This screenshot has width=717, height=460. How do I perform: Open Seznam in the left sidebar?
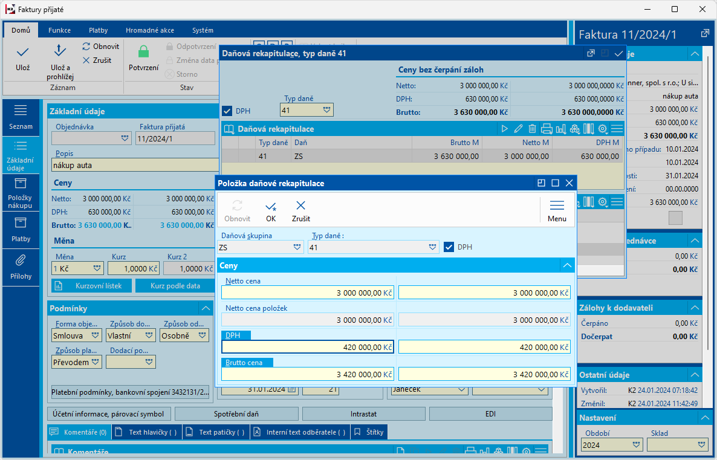click(x=21, y=117)
